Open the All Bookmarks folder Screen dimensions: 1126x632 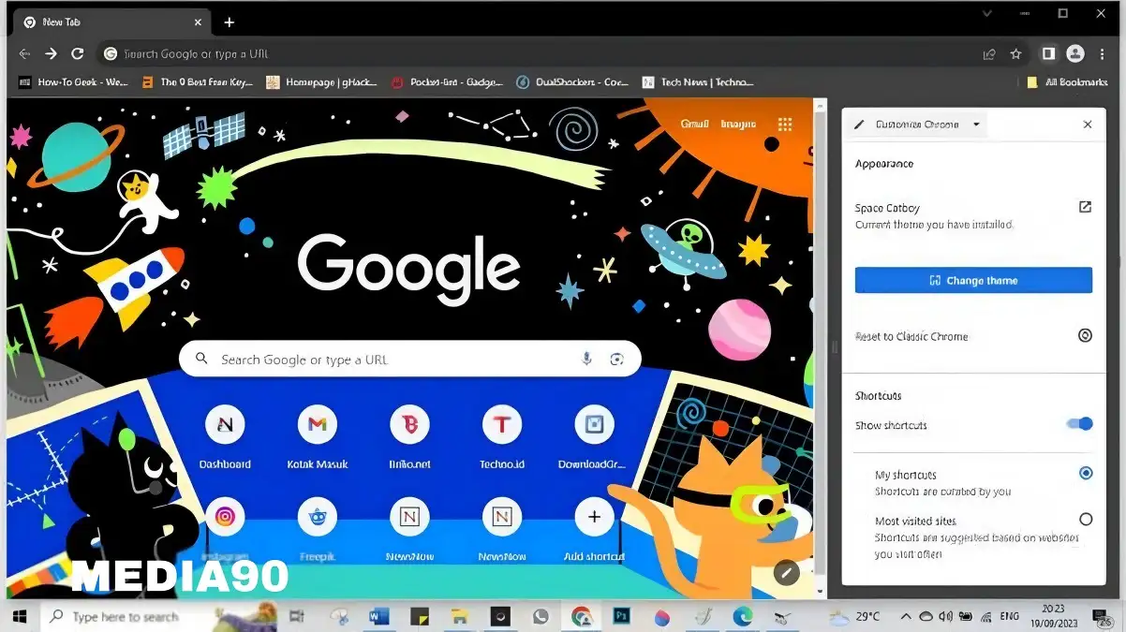(x=1066, y=82)
